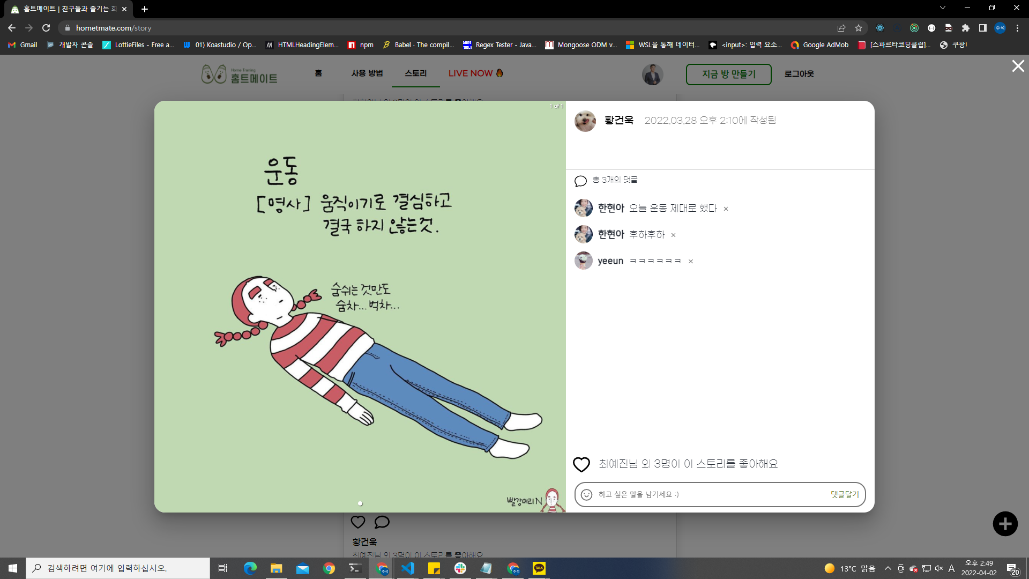Submit comment with 댓글달기 button
Image resolution: width=1029 pixels, height=579 pixels.
click(845, 494)
